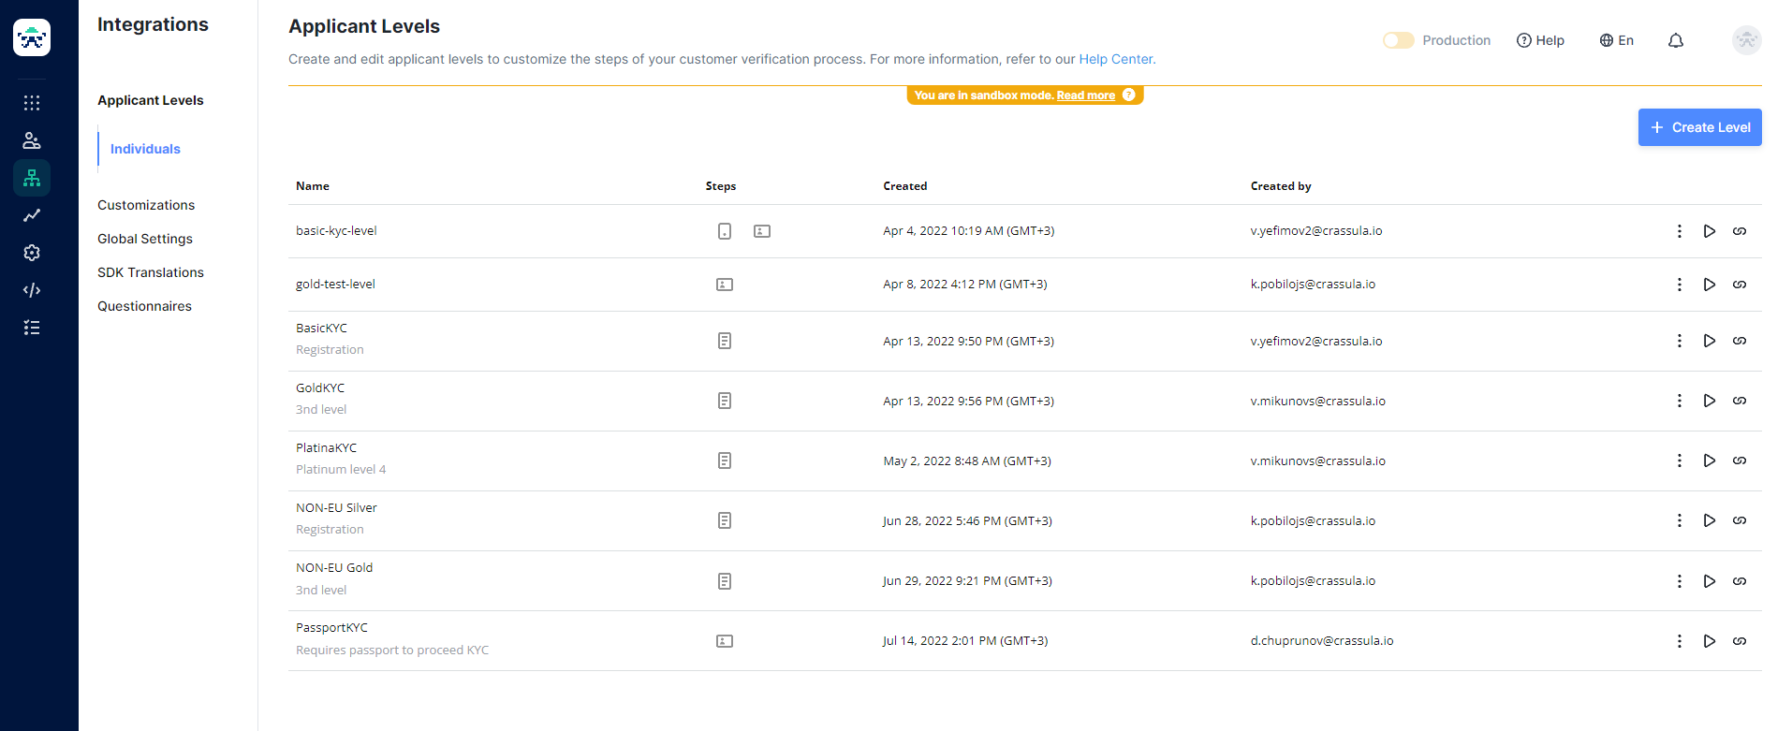Toggle the Production mode switch

[x=1398, y=40]
